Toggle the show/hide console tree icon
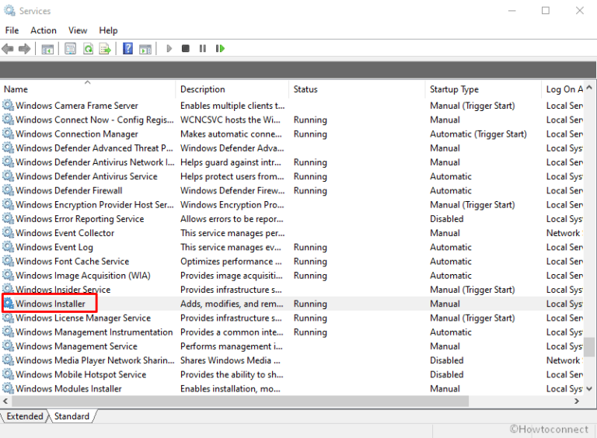Viewport: 597px width, 438px height. point(47,49)
